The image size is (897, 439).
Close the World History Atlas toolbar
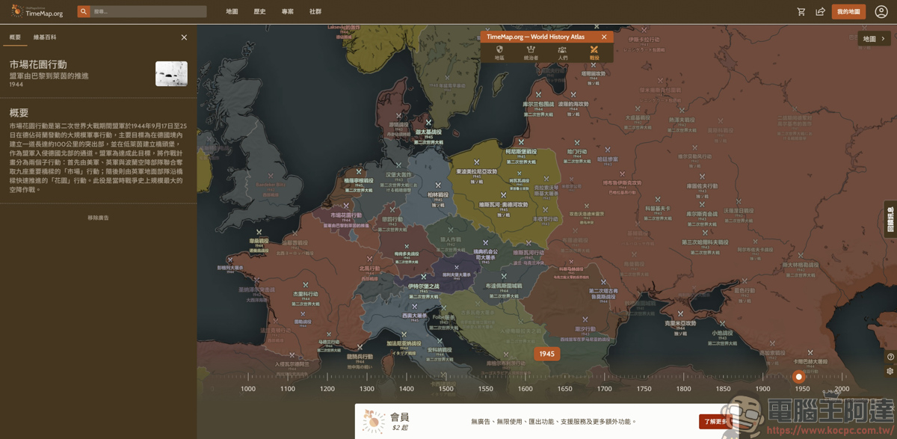click(604, 37)
